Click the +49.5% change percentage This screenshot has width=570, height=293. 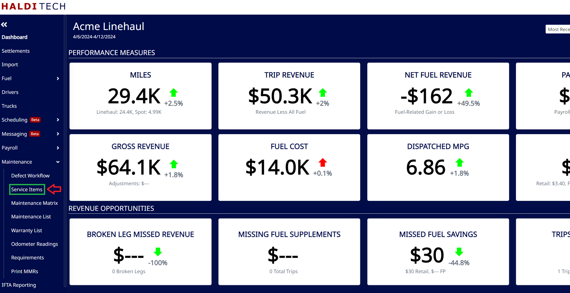pos(469,103)
